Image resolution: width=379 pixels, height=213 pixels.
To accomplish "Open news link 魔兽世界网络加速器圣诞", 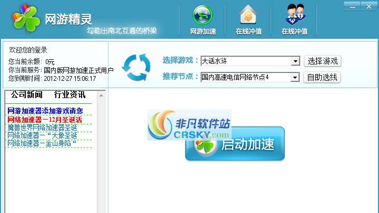I will [x=42, y=127].
